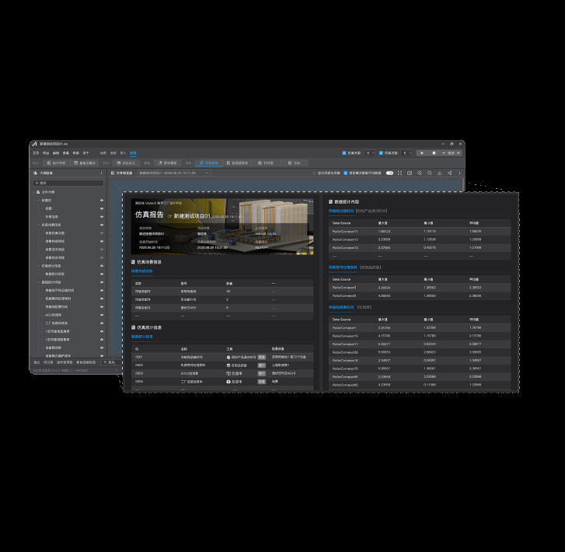Screen dimensions: 565x552
Task: Open the 输出 tab in bottom panel
Action: 37,362
